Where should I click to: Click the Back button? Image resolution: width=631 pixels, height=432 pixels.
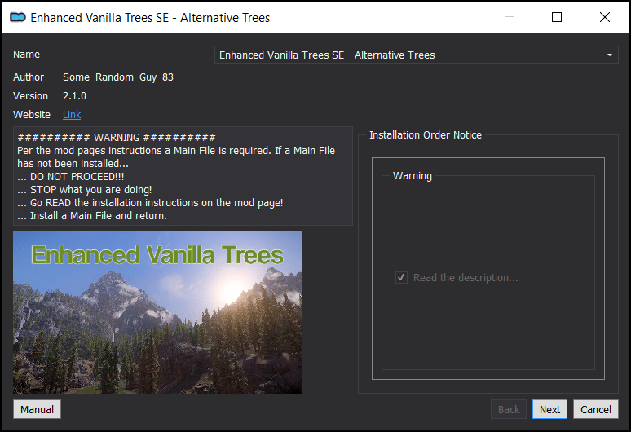pos(509,409)
